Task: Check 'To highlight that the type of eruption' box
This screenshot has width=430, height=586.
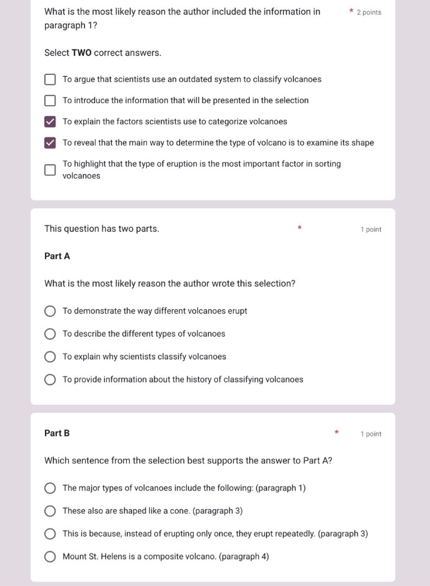Action: coord(50,170)
